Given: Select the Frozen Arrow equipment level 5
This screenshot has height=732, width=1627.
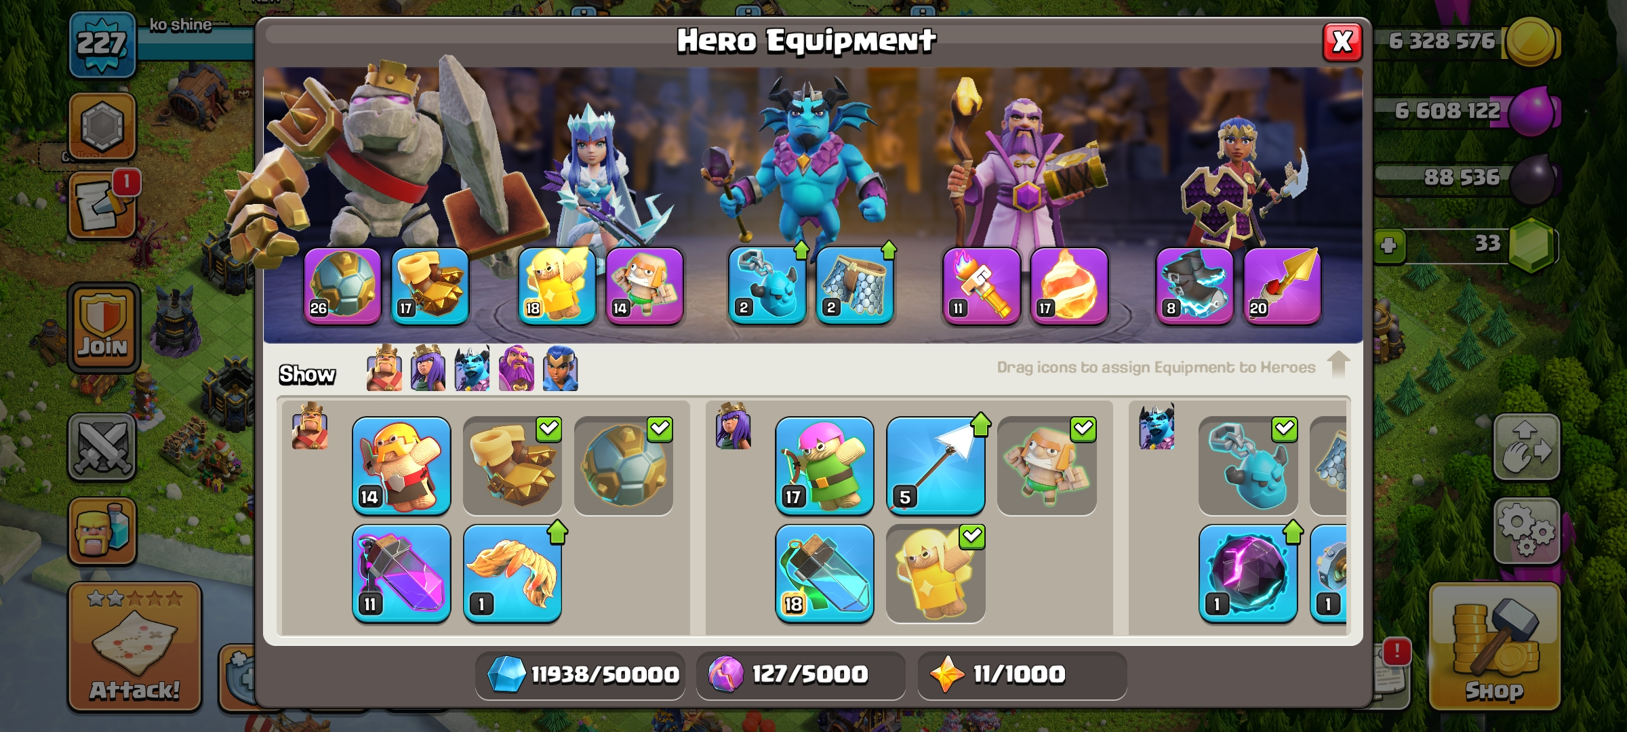Looking at the screenshot, I should point(936,466).
